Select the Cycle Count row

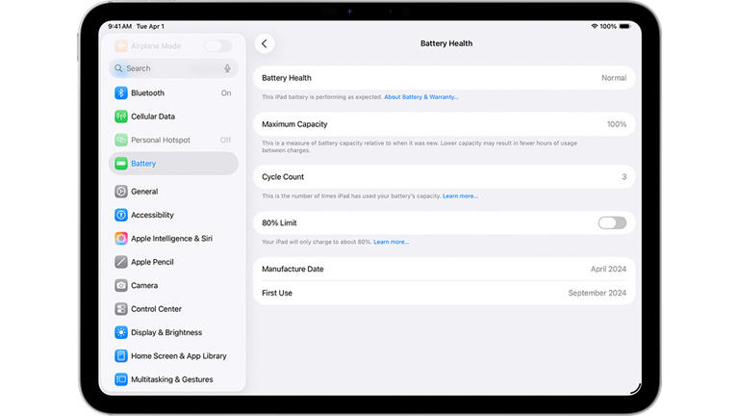(444, 177)
